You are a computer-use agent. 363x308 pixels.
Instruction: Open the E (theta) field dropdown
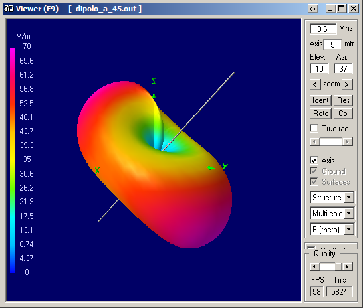(x=348, y=229)
